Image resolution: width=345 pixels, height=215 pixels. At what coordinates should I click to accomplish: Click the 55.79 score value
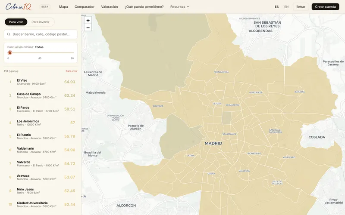pos(70,136)
